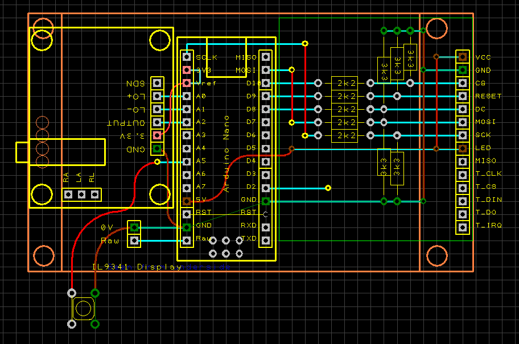Select the IL9341 Display board title text
Screen dimensions: 519x344
click(x=137, y=267)
